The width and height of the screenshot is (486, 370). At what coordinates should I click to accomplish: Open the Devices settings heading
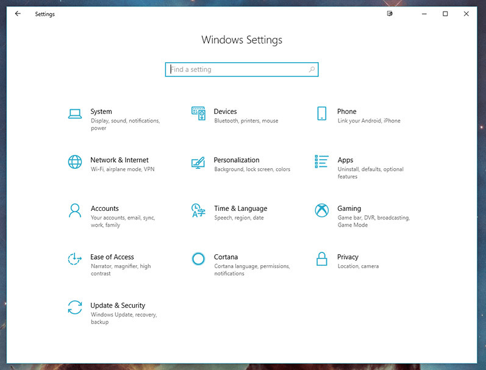click(226, 112)
